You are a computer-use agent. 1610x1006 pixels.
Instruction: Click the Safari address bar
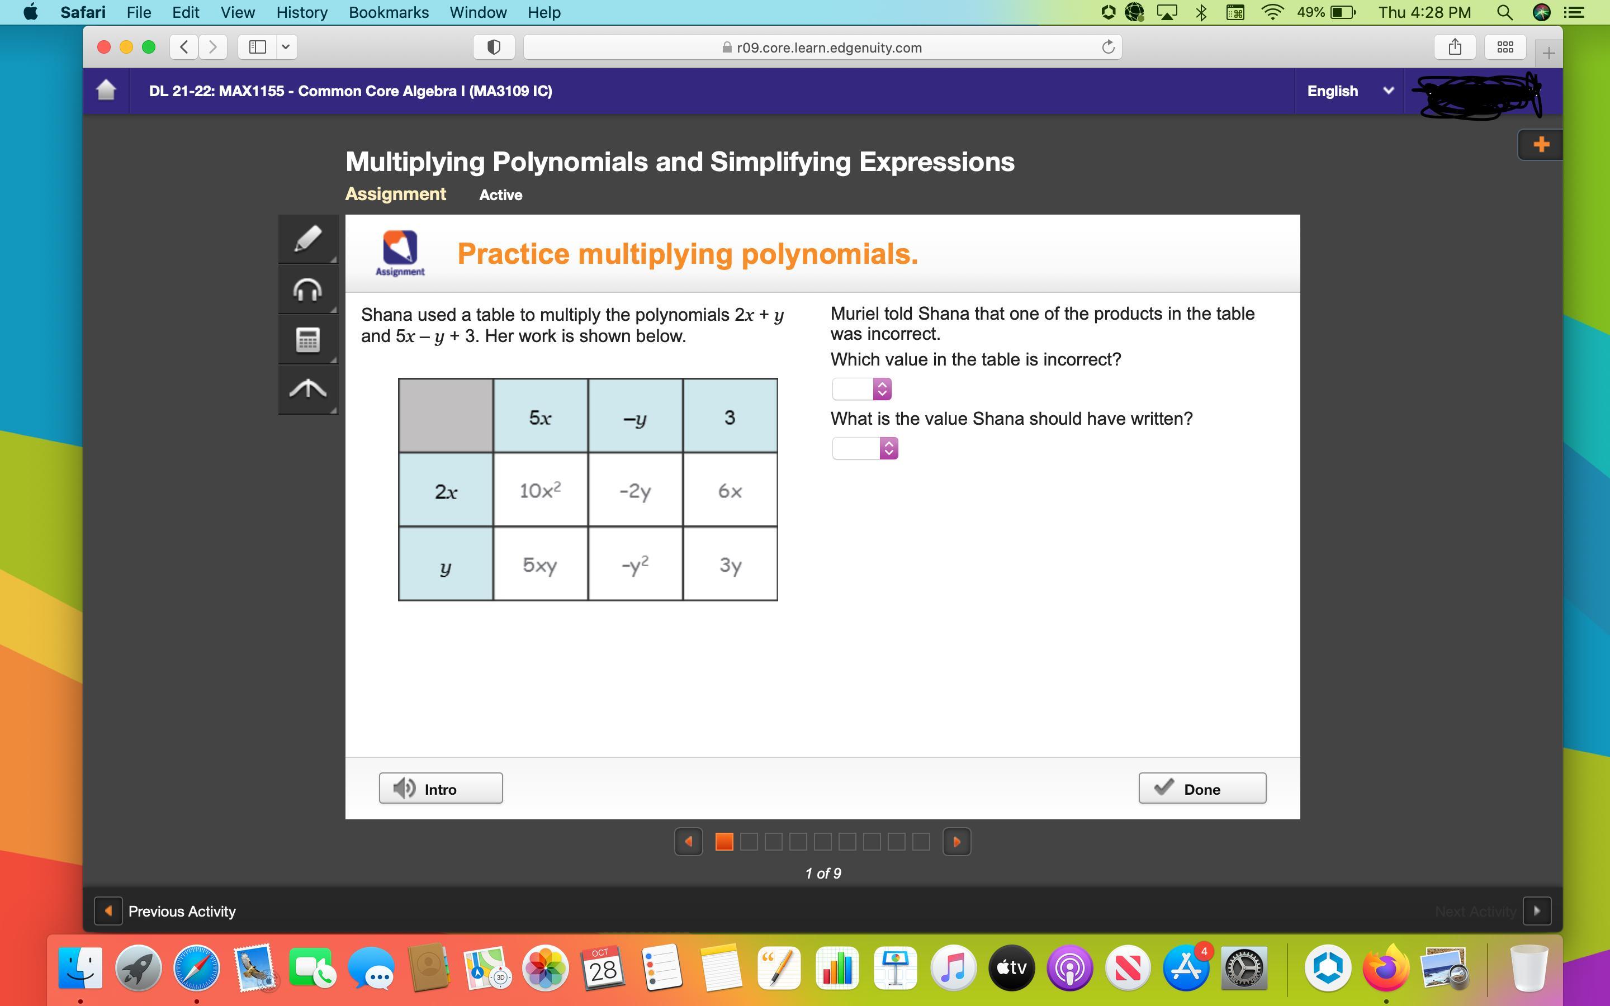pos(822,48)
